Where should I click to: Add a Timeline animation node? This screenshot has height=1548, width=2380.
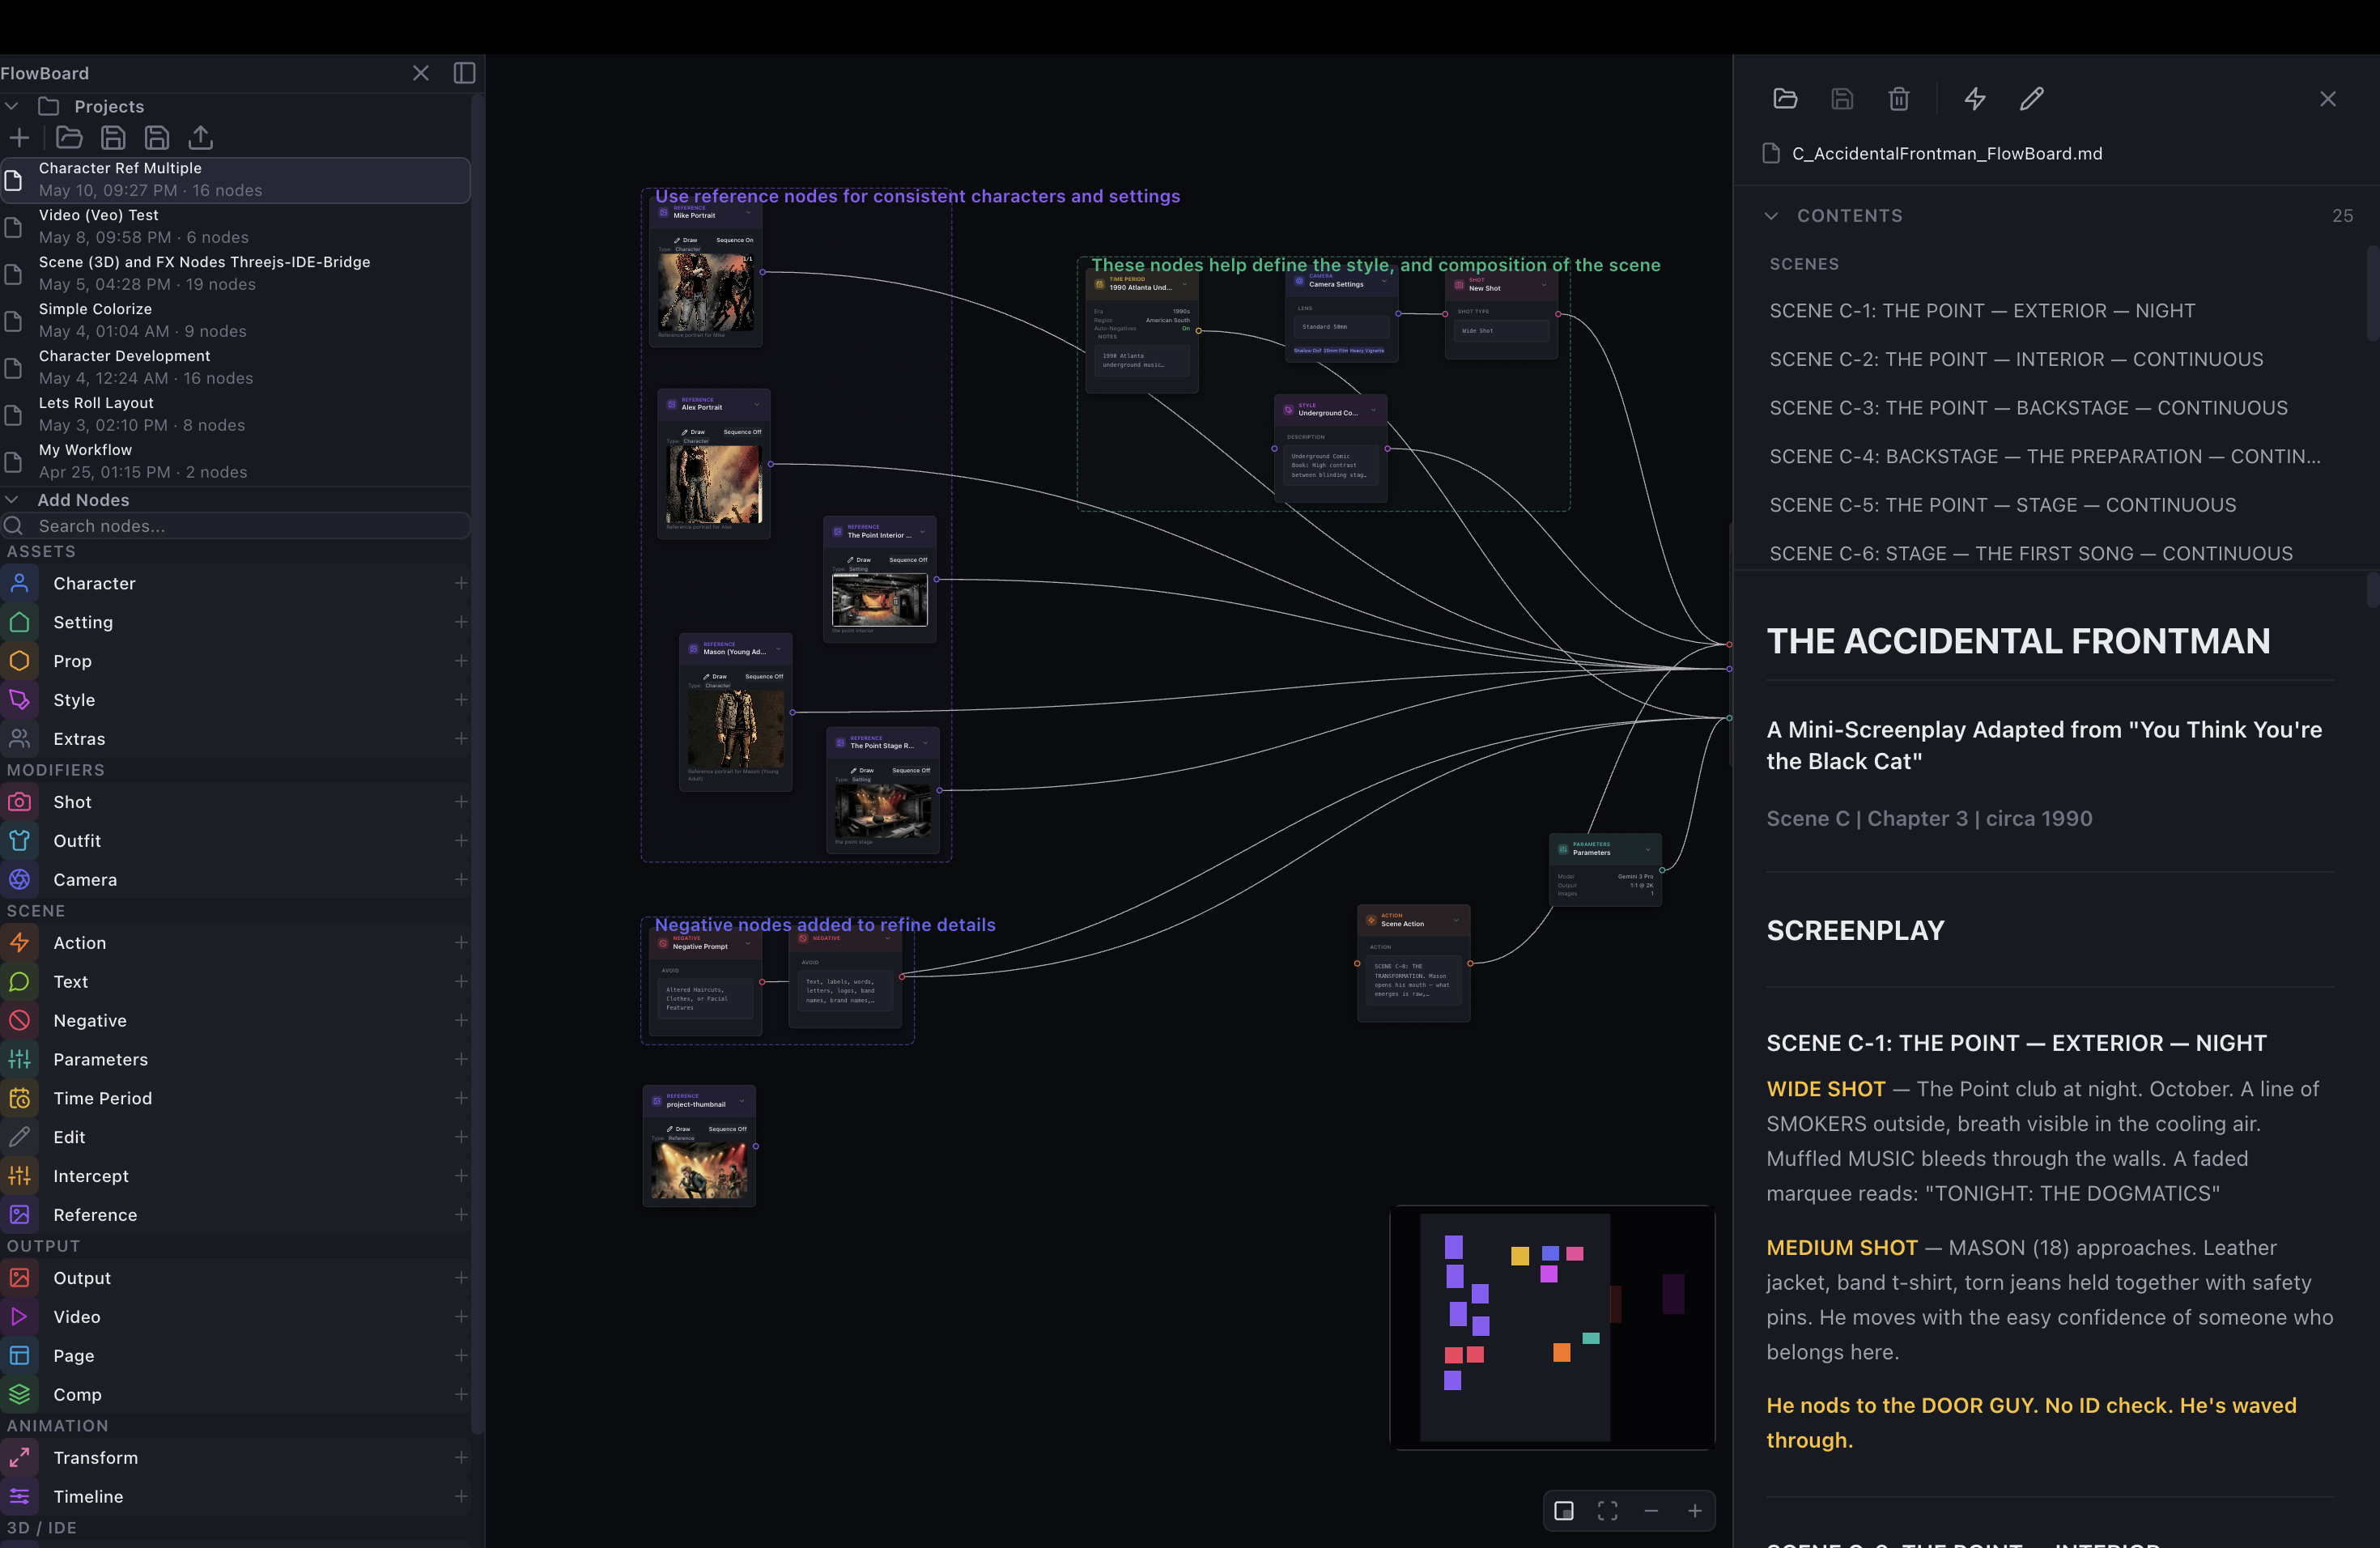(x=461, y=1497)
